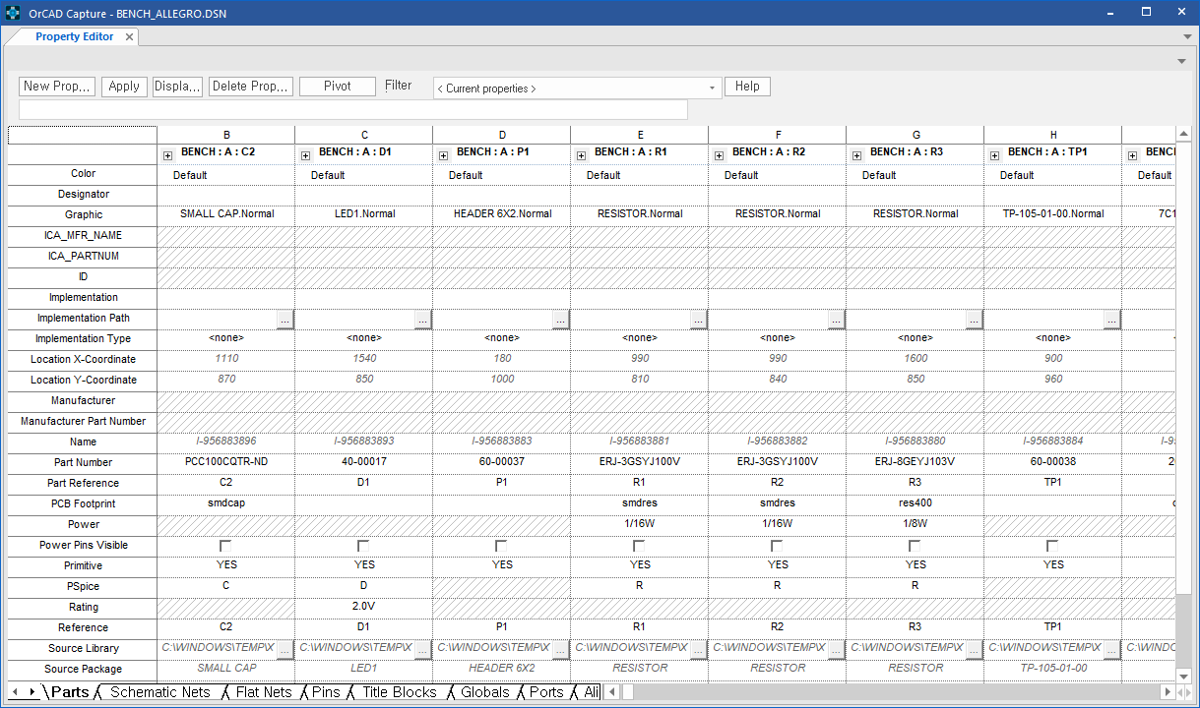Screen dimensions: 1200x708
Task: Select the Part Number row header
Action: pyautogui.click(x=83, y=462)
